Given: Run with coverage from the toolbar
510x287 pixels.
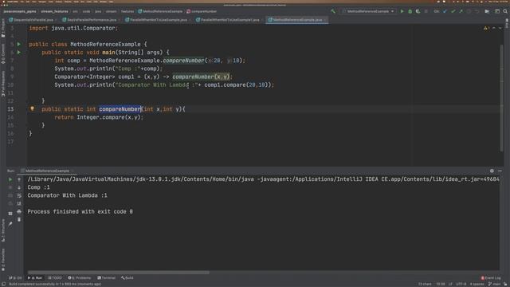Looking at the screenshot, I should pos(418,11).
